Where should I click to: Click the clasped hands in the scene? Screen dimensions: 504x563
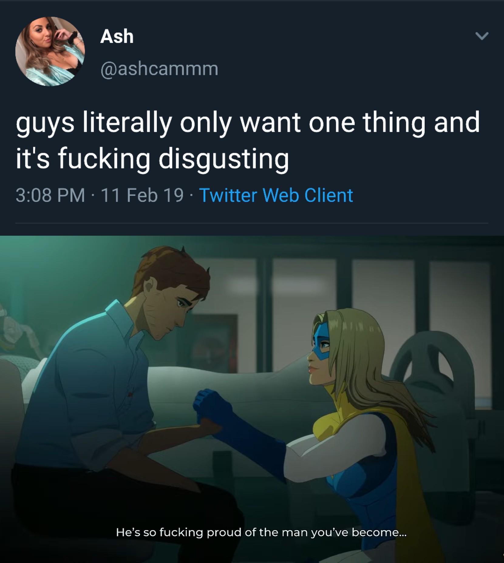[209, 413]
